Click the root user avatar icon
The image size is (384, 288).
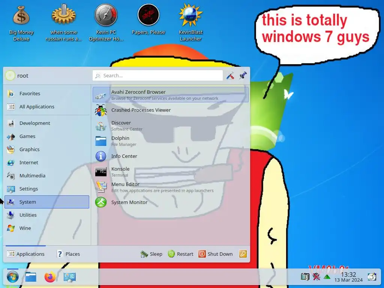(10, 75)
